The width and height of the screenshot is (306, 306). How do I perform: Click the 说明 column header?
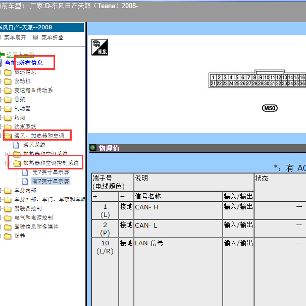(194, 182)
